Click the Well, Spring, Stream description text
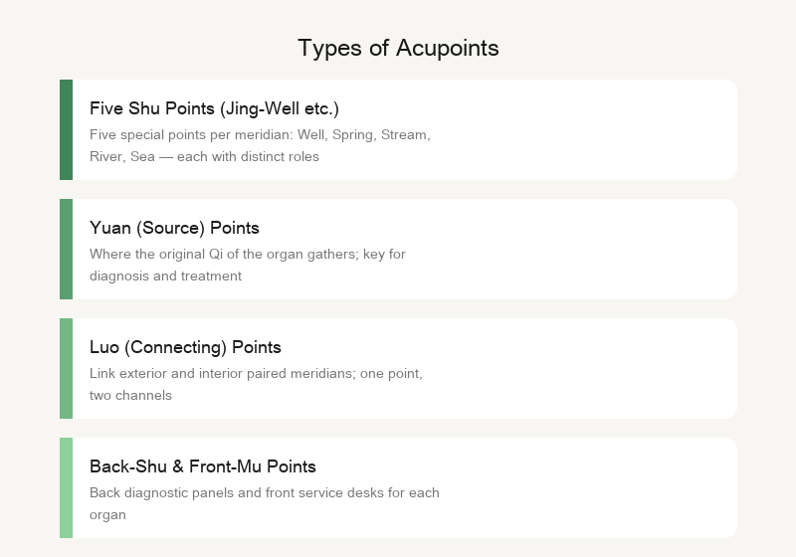Viewport: 796px width, 557px height. [260, 145]
